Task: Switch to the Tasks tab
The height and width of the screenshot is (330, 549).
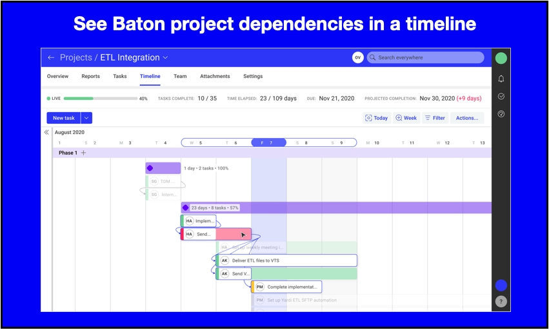Action: click(120, 76)
